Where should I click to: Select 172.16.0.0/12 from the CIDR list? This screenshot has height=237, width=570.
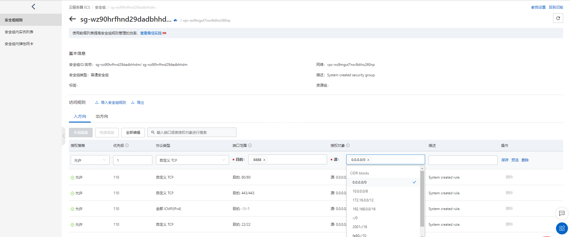pos(383,200)
